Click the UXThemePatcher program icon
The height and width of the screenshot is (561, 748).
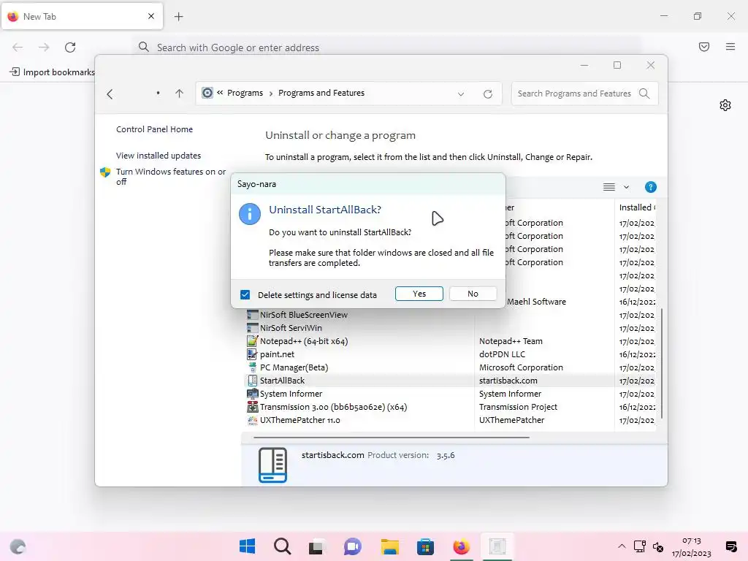(252, 420)
